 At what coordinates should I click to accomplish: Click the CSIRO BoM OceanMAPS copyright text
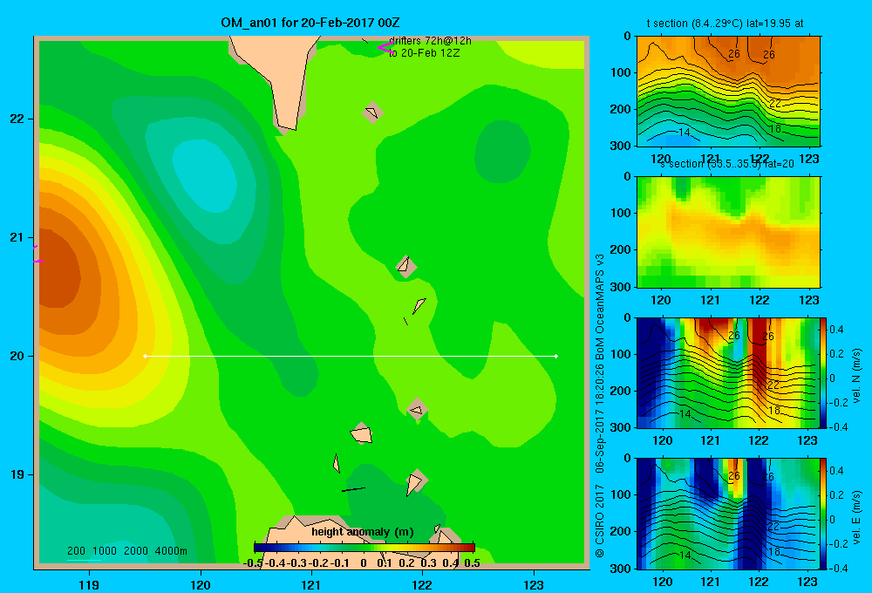click(x=600, y=406)
